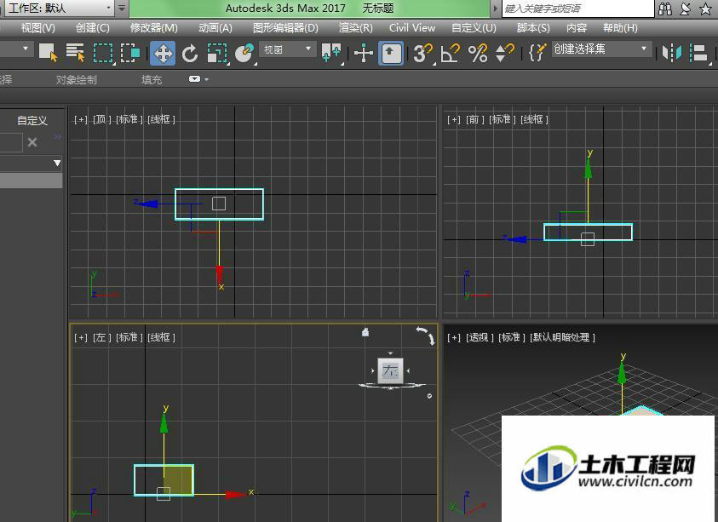This screenshot has width=718, height=522.
Task: Expand the arrow left of the search field
Action: [x=495, y=9]
